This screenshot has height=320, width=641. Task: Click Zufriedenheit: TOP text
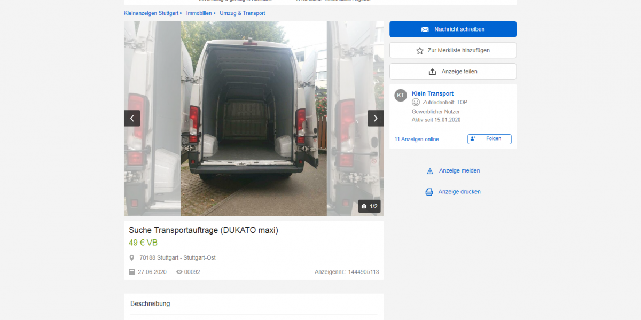445,102
